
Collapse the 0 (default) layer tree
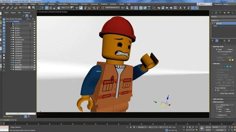click(7, 21)
